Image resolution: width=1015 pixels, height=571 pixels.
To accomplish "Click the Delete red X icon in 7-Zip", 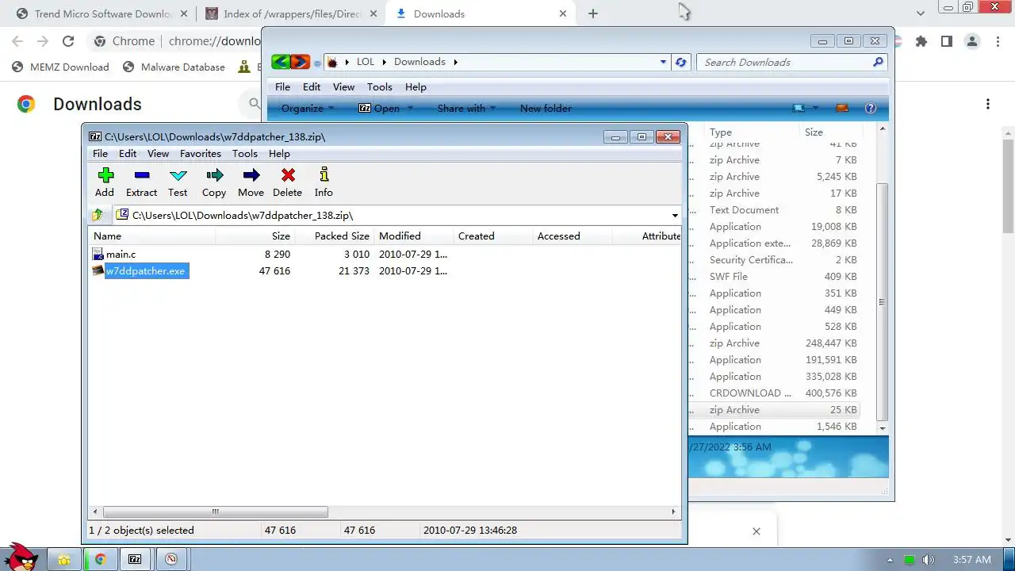I will [x=288, y=175].
